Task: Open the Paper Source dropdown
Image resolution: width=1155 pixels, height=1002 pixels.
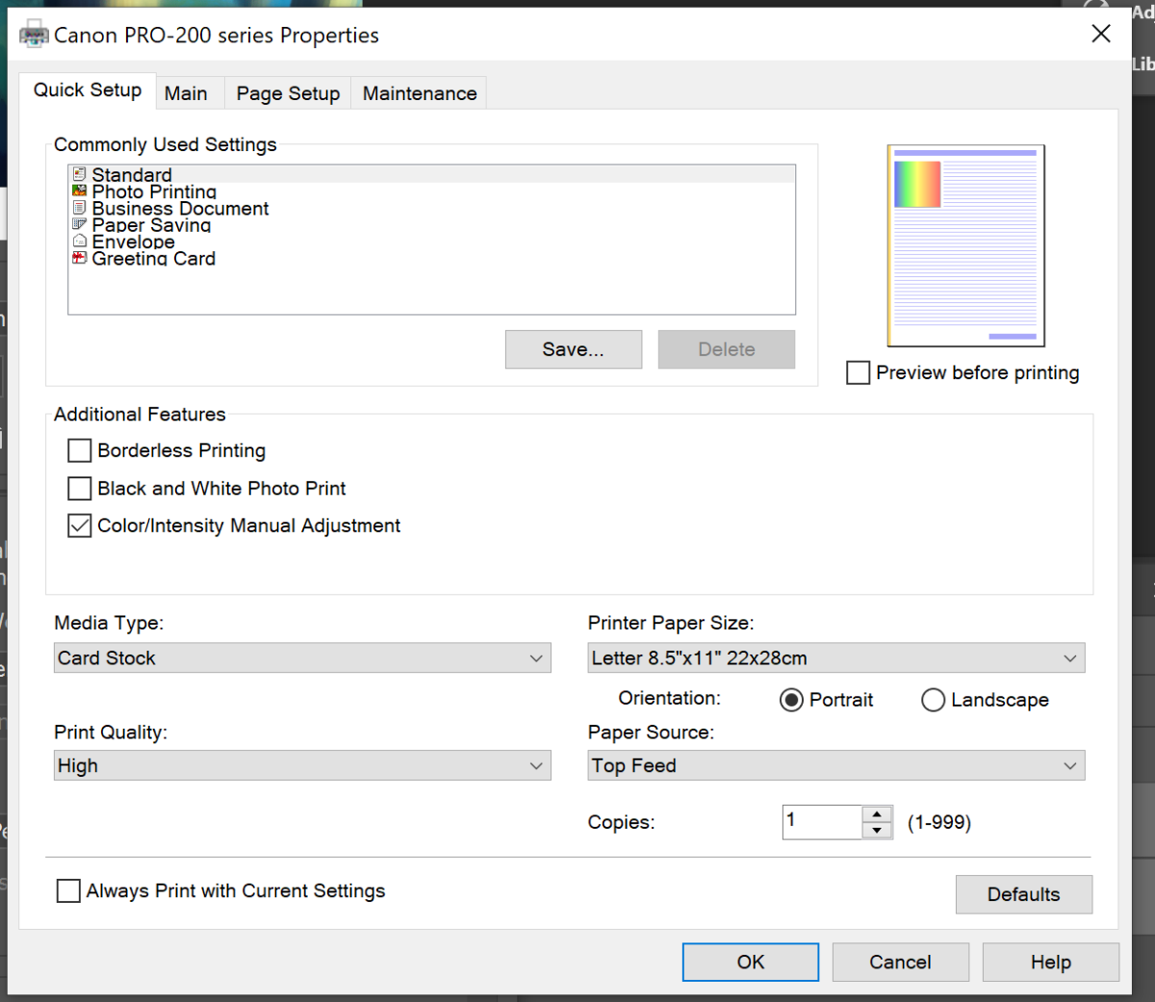Action: [x=836, y=766]
